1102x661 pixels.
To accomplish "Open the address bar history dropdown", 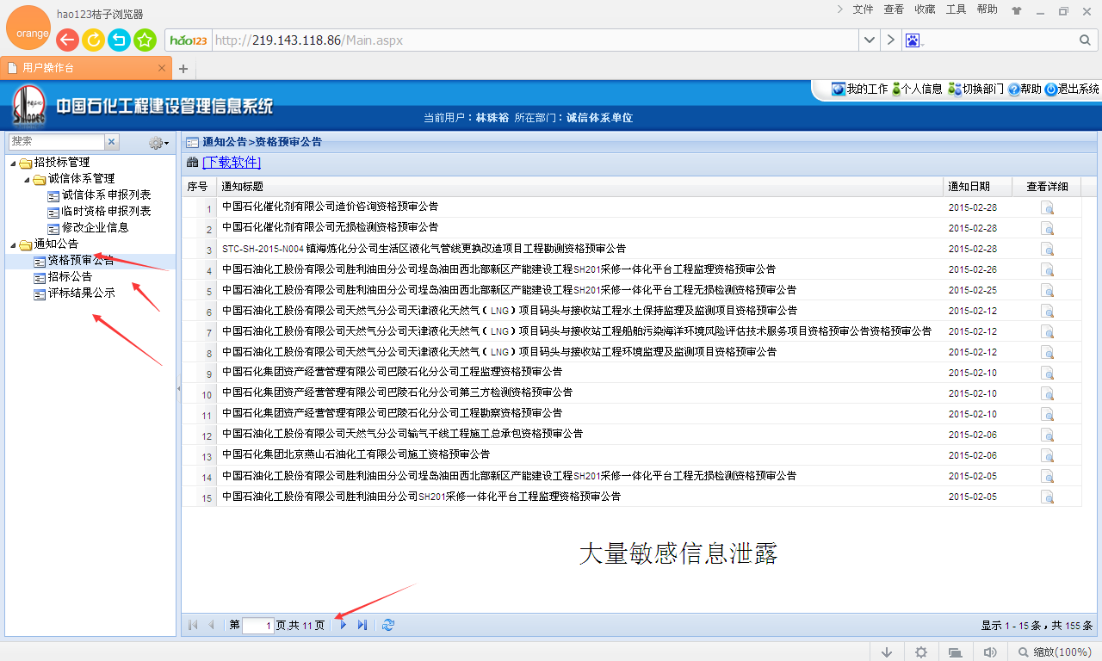I will [x=870, y=40].
